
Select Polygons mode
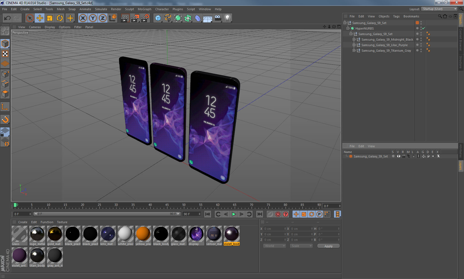pos(5,94)
